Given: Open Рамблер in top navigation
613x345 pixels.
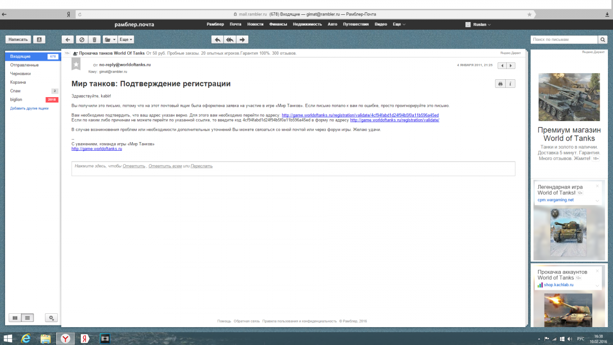Looking at the screenshot, I should [215, 25].
